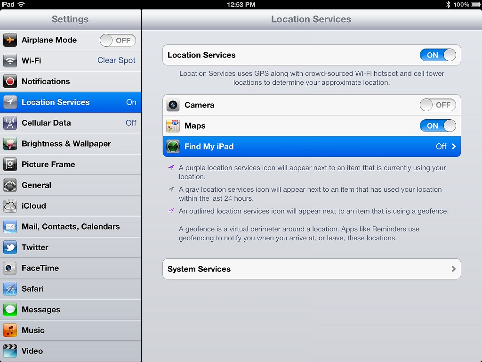Go to Brightness & Wallpaper settings
The height and width of the screenshot is (362, 482).
[71, 144]
